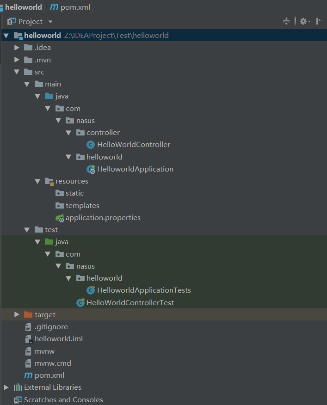
Task: Select the HelloworldApplication run class
Action: pyautogui.click(x=135, y=169)
